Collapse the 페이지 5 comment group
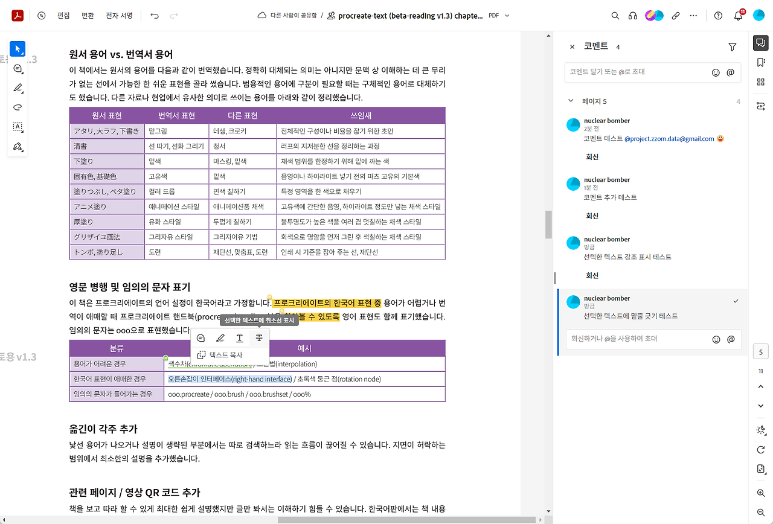This screenshot has width=773, height=524. click(x=571, y=101)
